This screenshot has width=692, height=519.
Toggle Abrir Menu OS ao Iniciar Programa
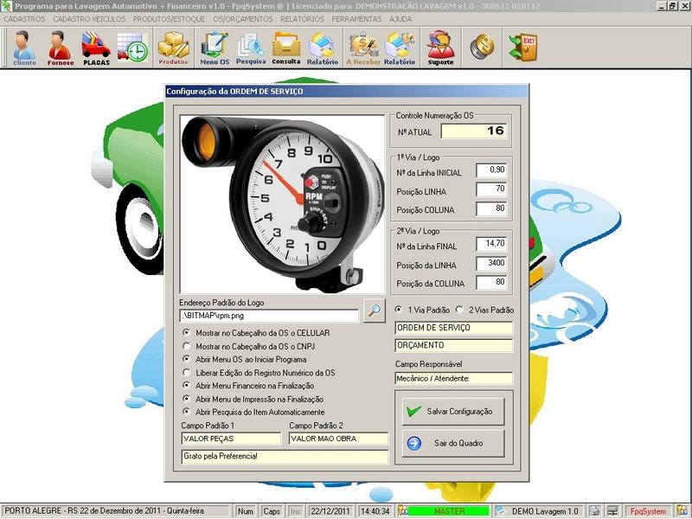tap(186, 359)
